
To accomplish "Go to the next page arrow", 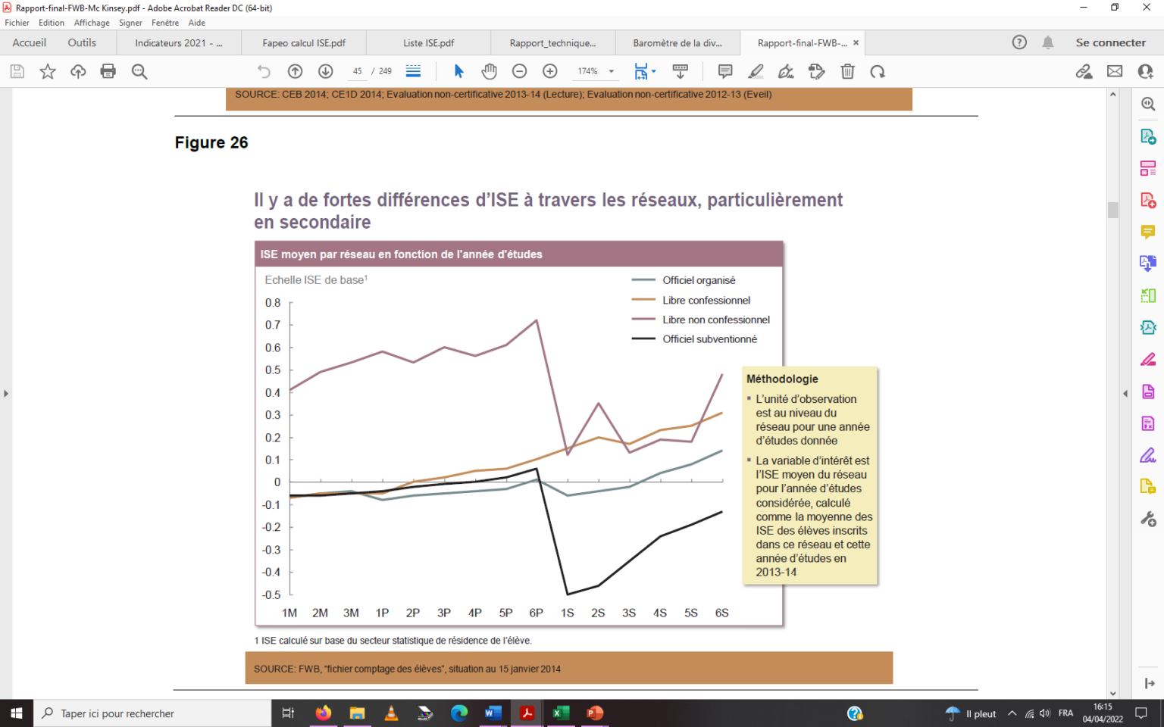I will [326, 71].
